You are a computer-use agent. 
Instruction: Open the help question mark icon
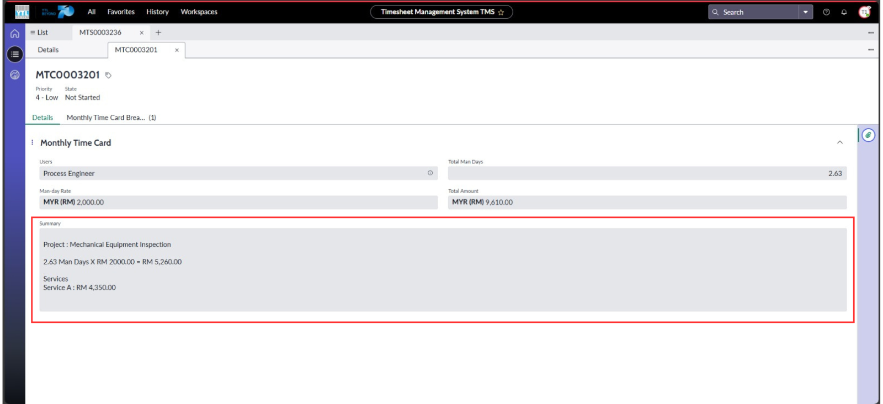pos(826,12)
